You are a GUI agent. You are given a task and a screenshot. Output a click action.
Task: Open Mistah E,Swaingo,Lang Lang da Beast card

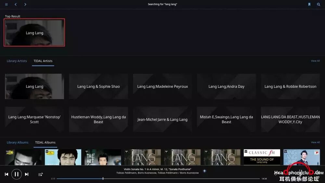coord(226,119)
